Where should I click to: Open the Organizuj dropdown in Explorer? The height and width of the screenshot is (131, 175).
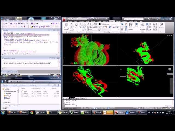[6, 85]
